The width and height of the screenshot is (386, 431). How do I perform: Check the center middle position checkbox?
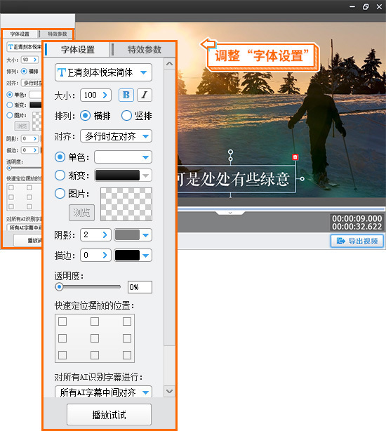(x=95, y=338)
